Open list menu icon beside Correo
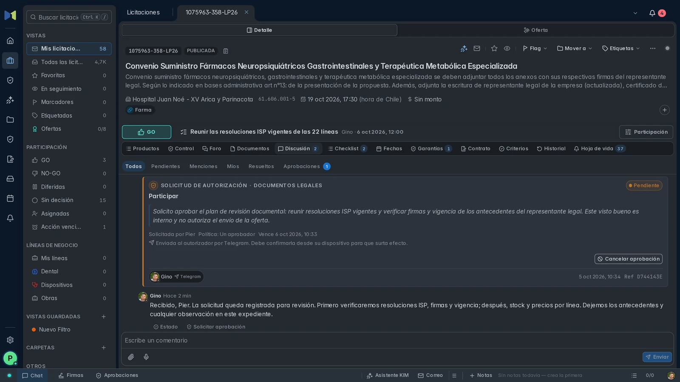 point(454,376)
